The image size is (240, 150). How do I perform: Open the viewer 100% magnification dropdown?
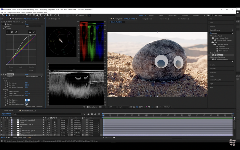[x=112, y=107]
